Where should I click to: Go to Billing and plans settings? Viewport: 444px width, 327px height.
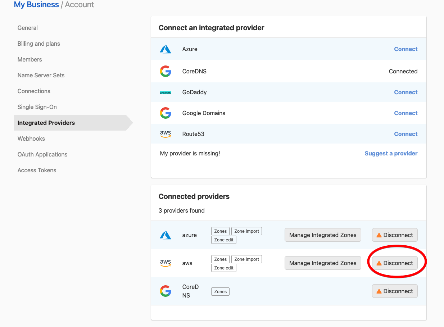38,44
